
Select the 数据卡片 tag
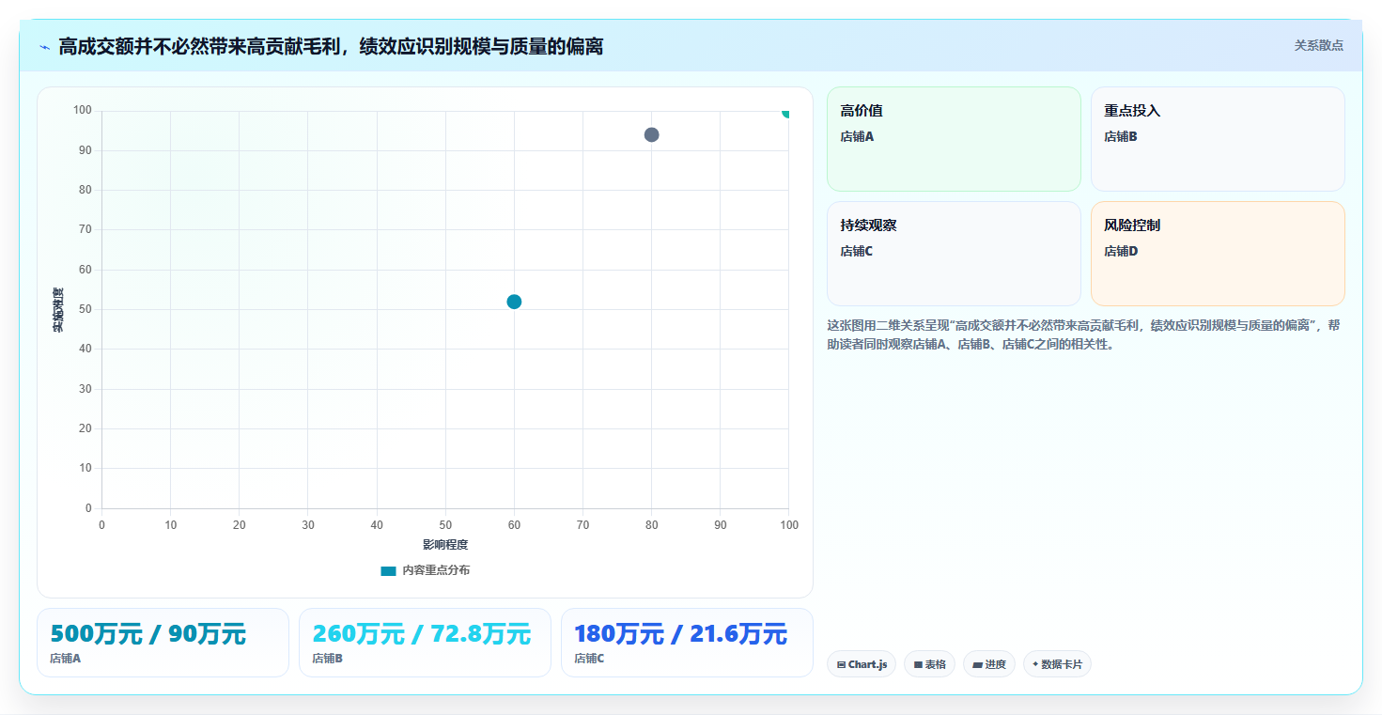click(1057, 664)
